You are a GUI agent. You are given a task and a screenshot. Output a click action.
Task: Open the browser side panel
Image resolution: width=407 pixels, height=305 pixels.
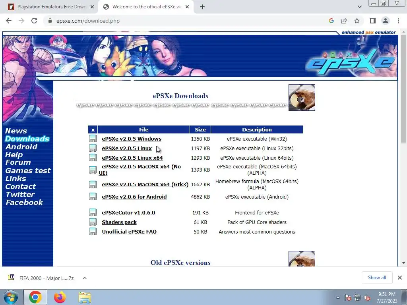[373, 21]
